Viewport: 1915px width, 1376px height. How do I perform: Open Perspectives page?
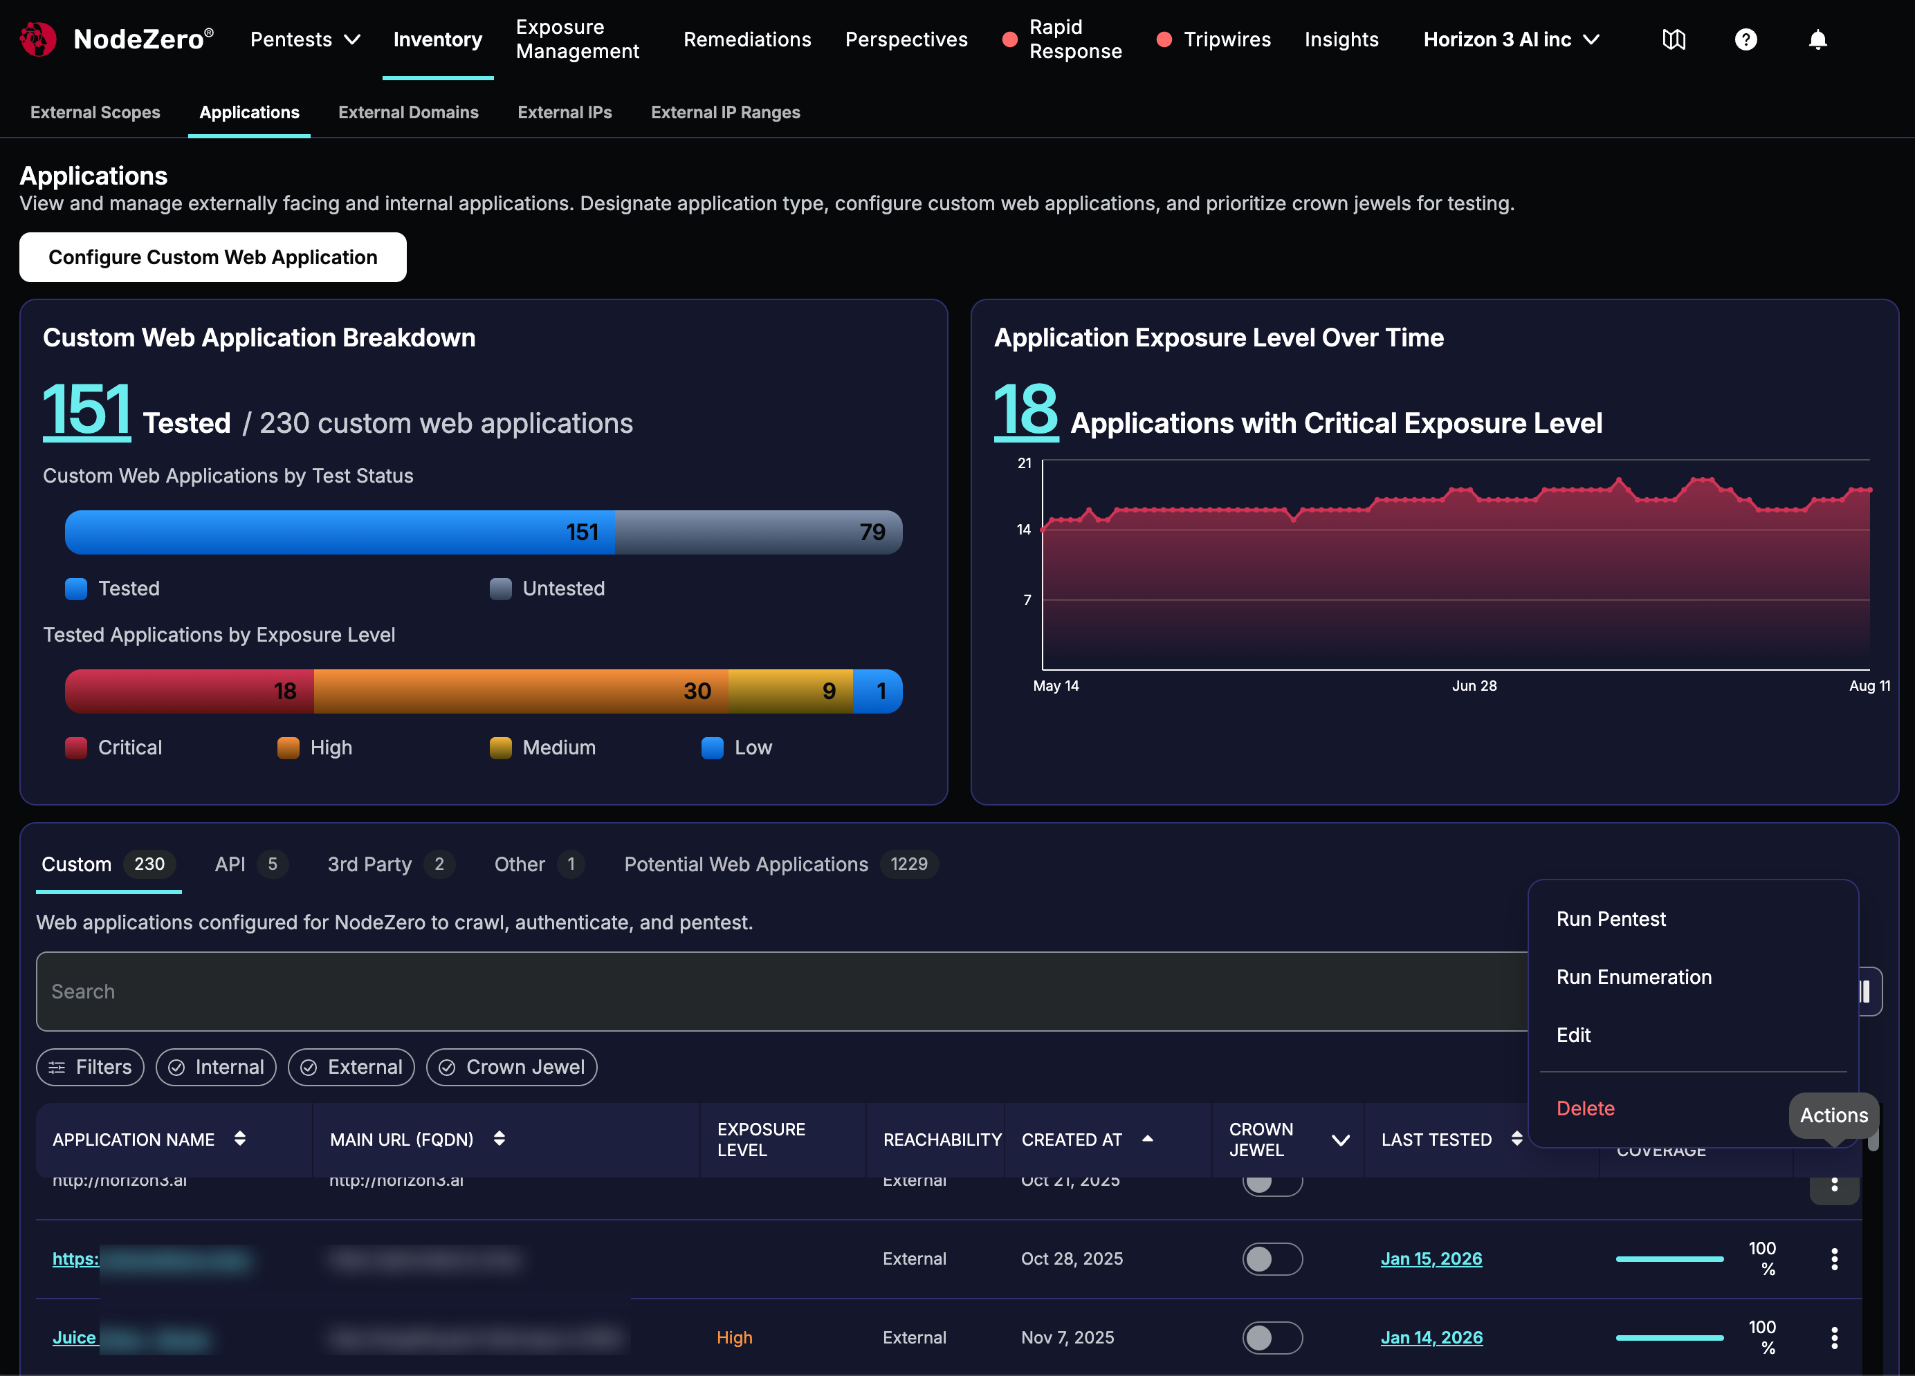tap(906, 39)
